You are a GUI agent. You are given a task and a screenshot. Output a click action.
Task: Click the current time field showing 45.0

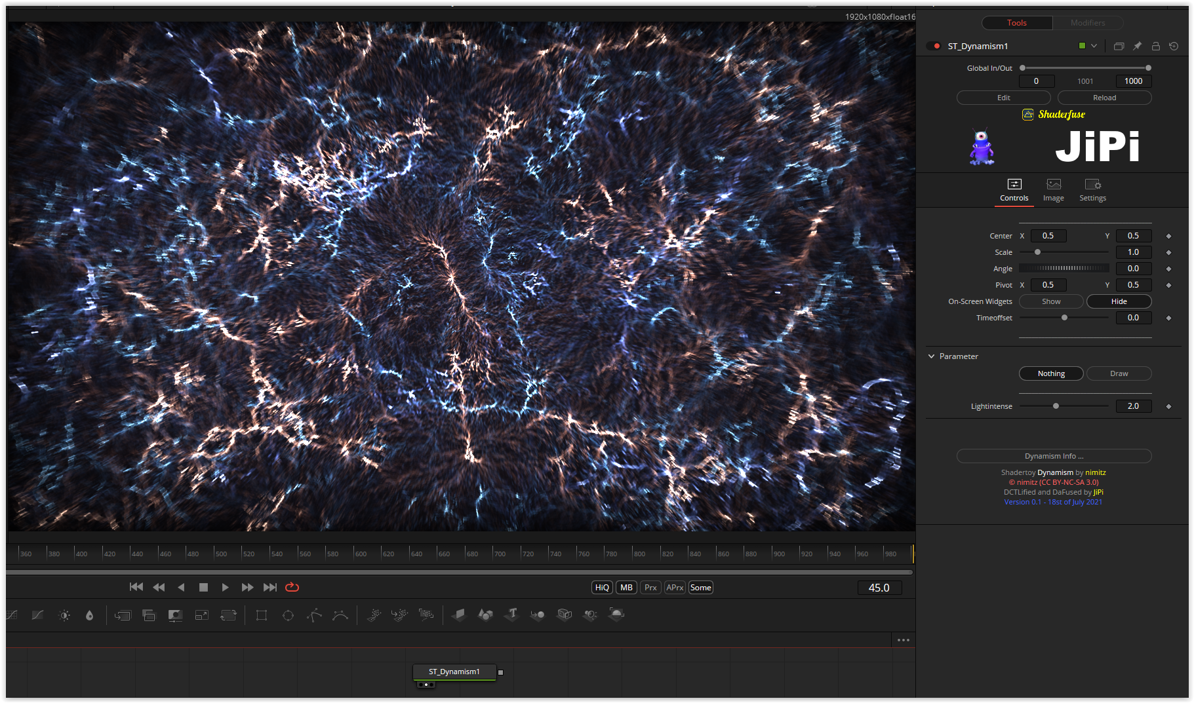pos(879,588)
